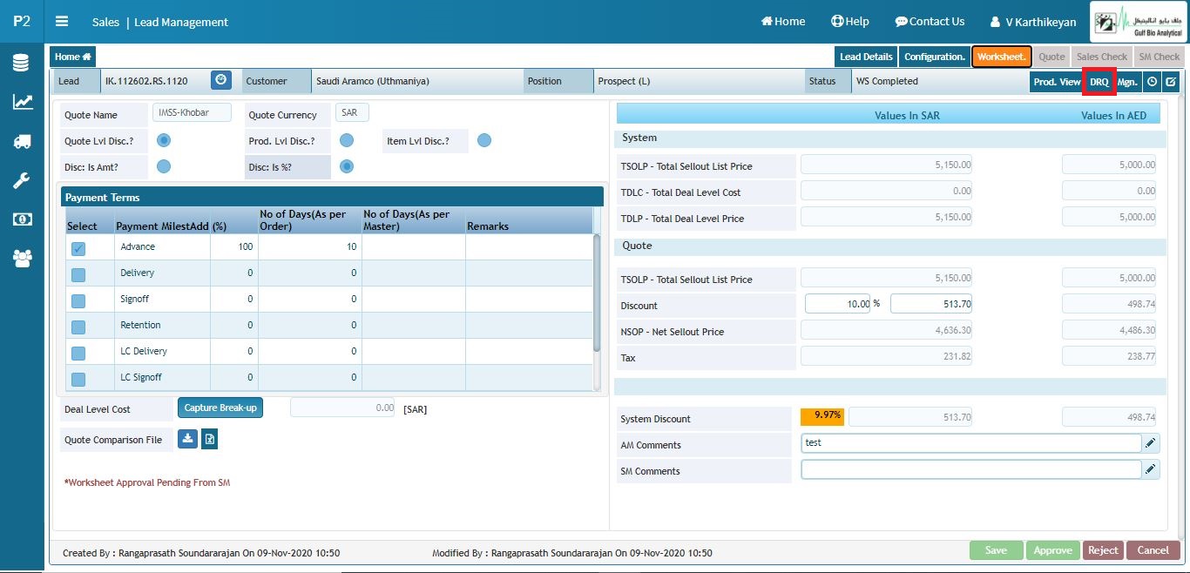Switch to the Lead Details tab
The height and width of the screenshot is (573, 1190).
pyautogui.click(x=866, y=57)
